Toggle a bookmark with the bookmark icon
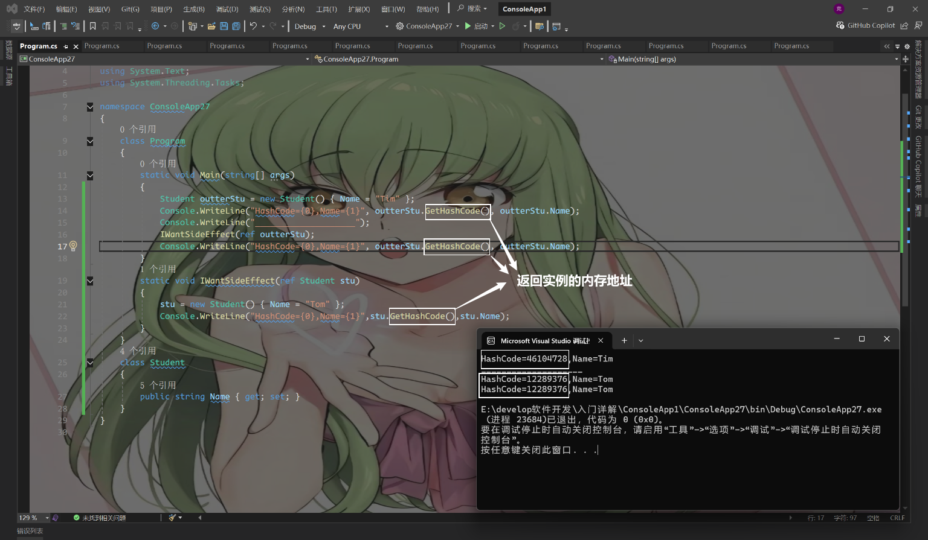 coord(92,26)
